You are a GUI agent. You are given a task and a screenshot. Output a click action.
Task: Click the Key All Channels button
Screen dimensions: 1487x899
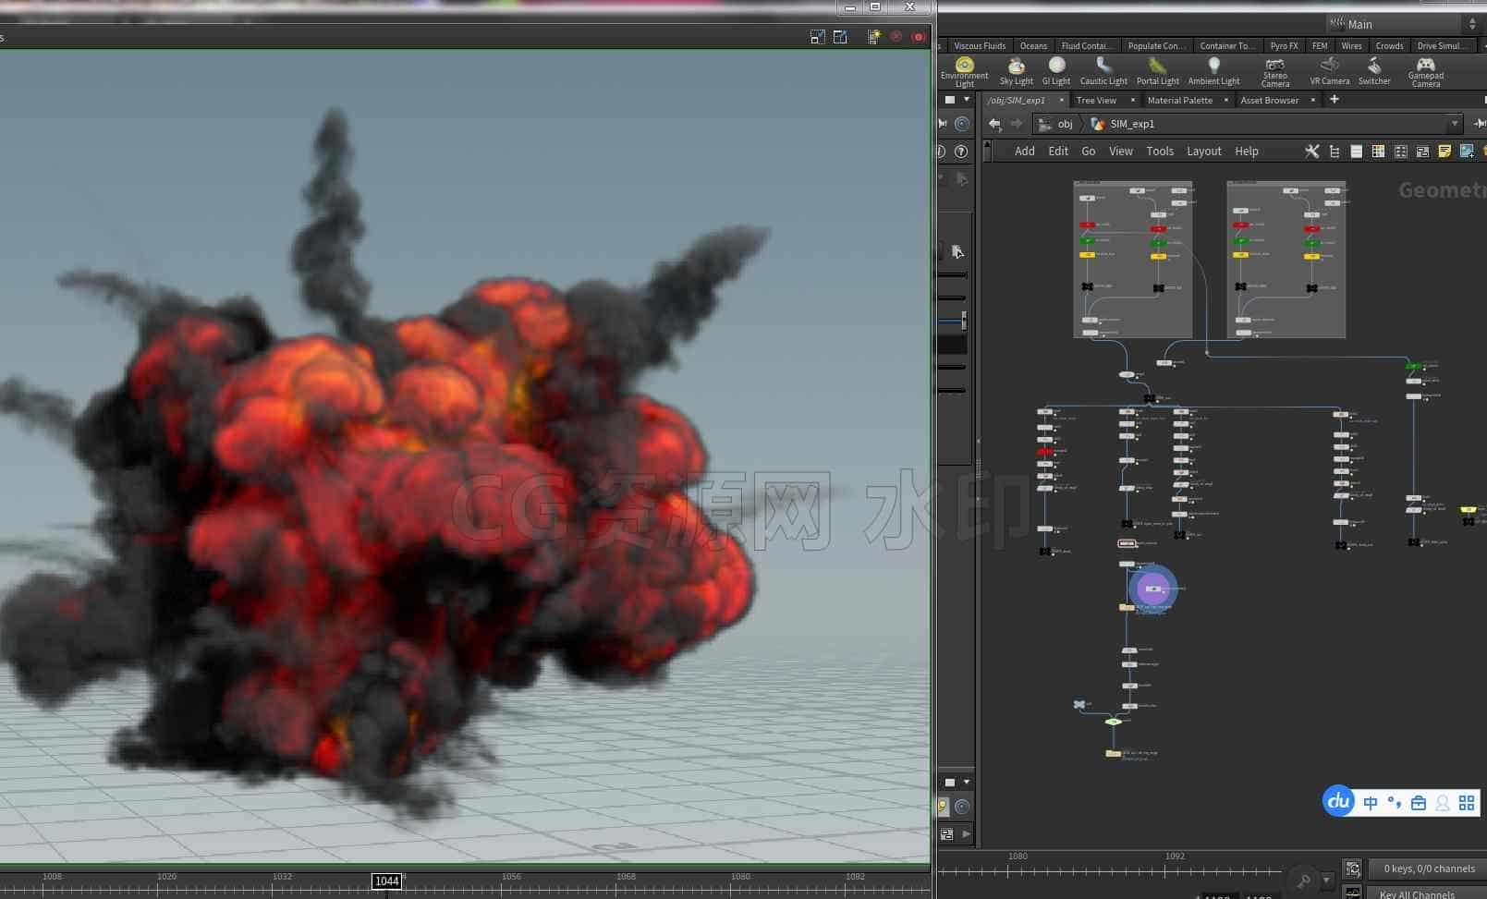click(x=1417, y=893)
